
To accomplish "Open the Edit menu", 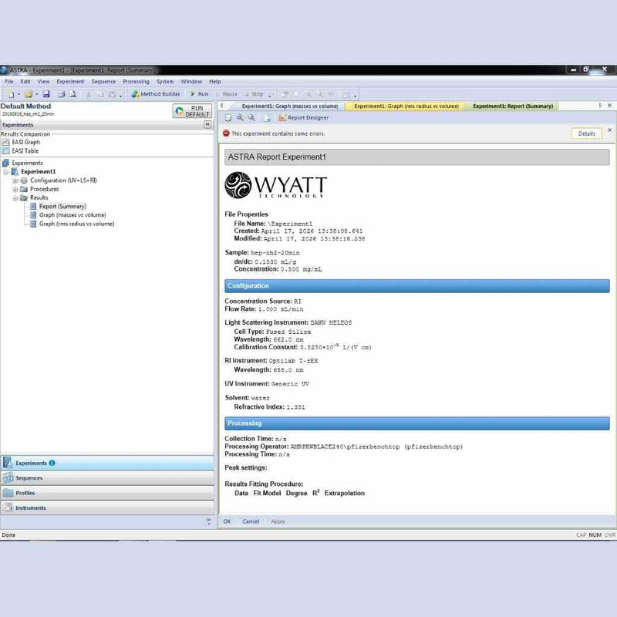I will (x=25, y=82).
